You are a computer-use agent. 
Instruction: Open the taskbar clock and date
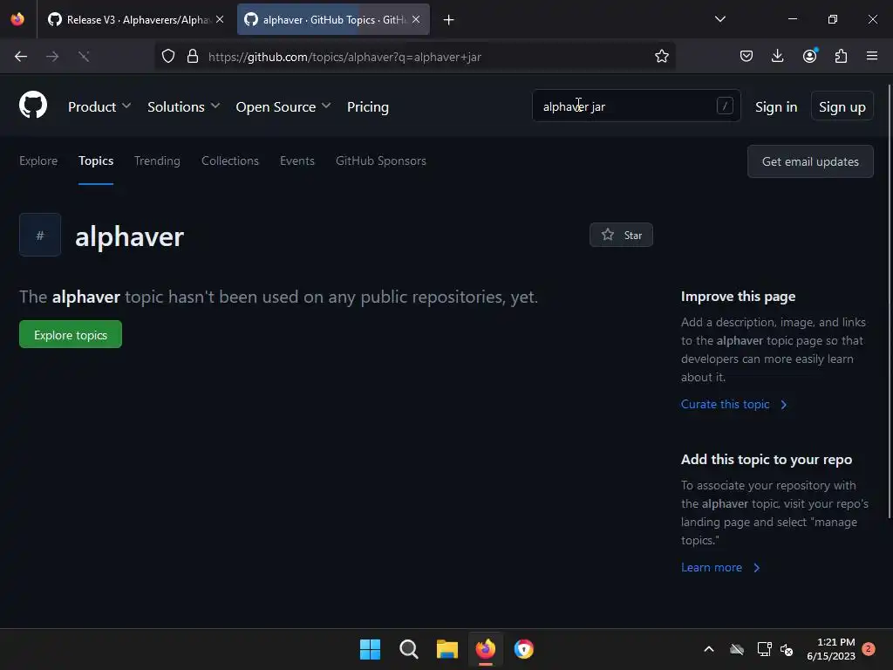831,649
